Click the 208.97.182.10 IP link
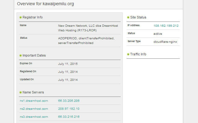Screen dimensions: 198x123 pos(69,109)
